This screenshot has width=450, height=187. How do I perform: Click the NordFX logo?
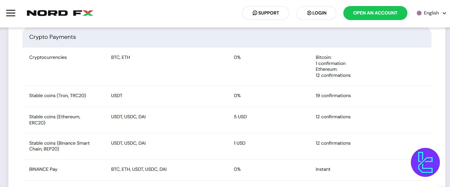[x=60, y=13]
